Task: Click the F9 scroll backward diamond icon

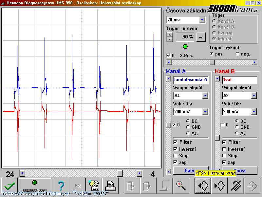Action: 203,186
